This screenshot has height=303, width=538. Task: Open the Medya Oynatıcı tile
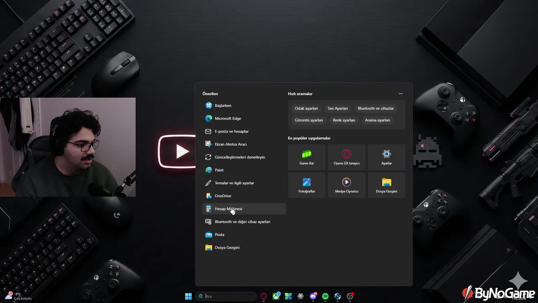(x=347, y=185)
